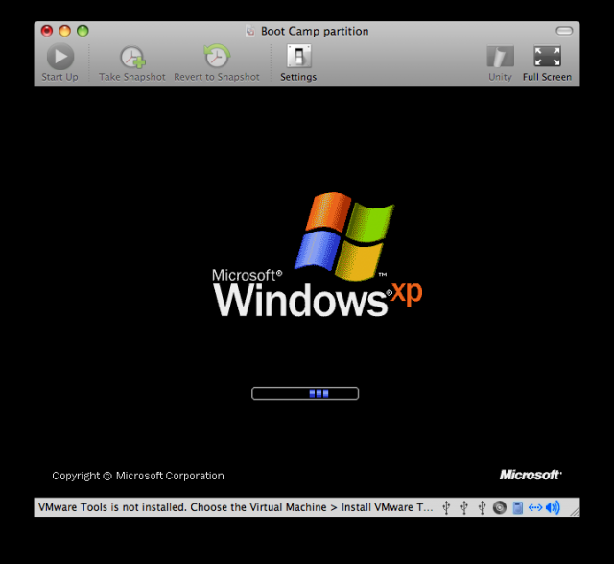The image size is (614, 564).
Task: Click the Windows XP boot progress bar
Action: coord(305,393)
